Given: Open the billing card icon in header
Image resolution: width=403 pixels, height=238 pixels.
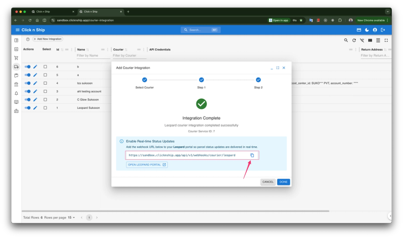Looking at the screenshot, I should pyautogui.click(x=359, y=30).
